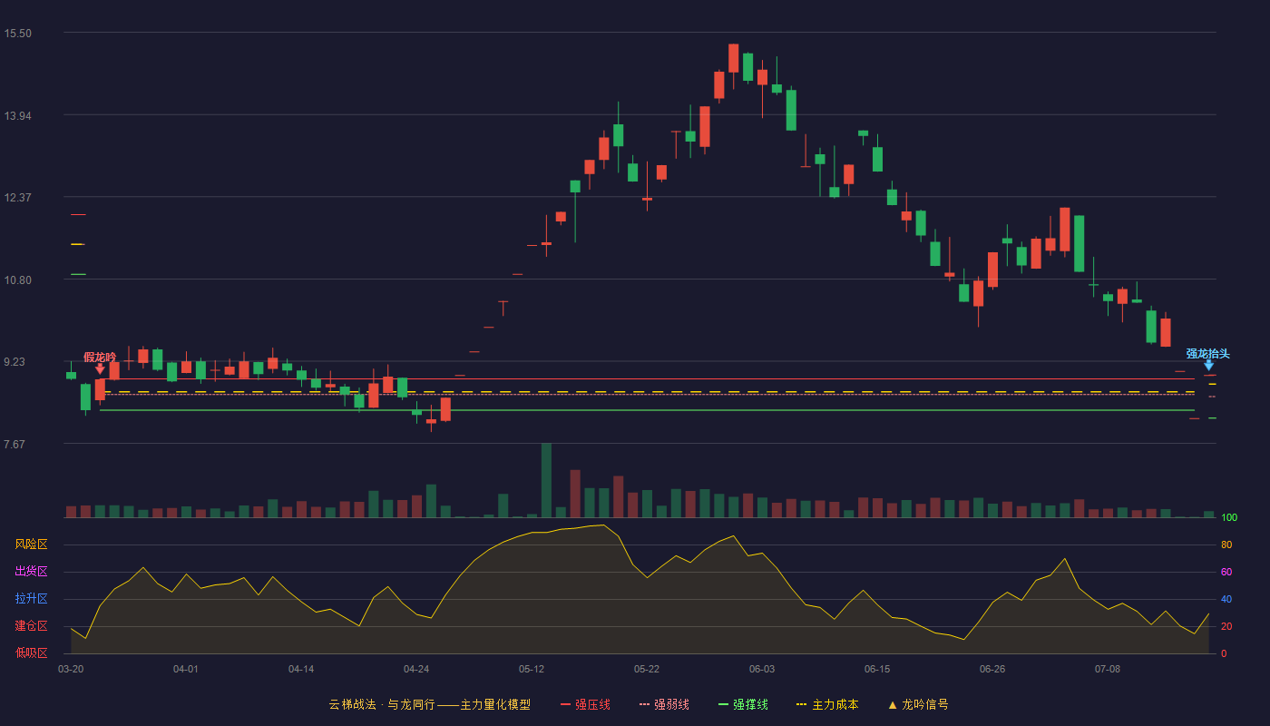Click the 100 indicator axis value
Screen dimensions: 1270x726
tap(1229, 518)
